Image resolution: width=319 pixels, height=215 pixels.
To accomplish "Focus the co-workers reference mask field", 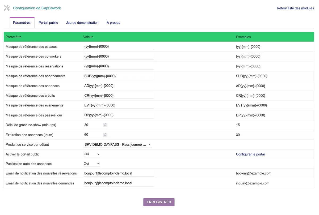I will pos(119,56).
